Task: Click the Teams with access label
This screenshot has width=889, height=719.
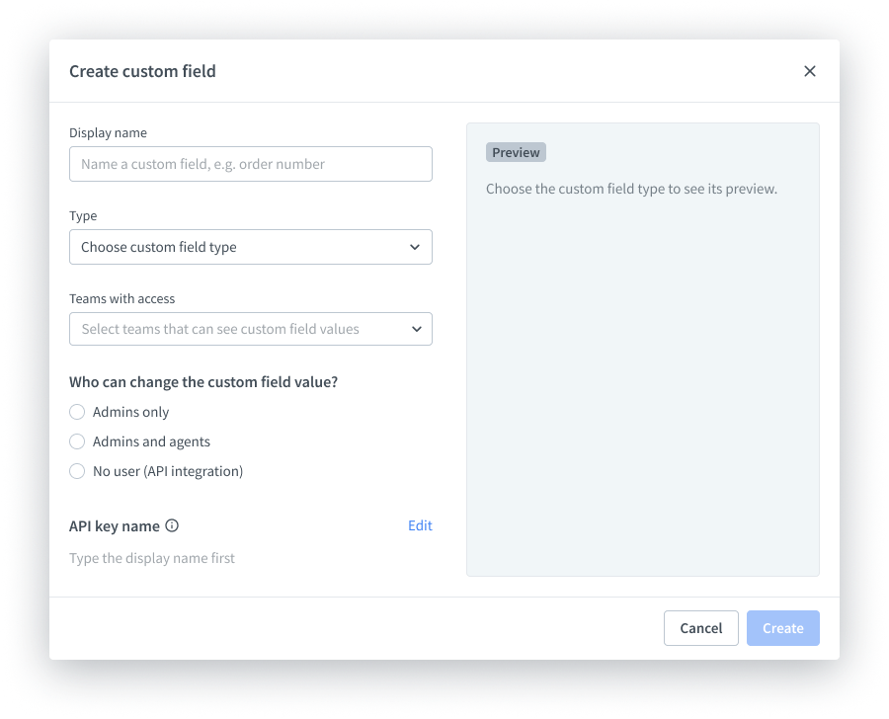Action: click(x=121, y=298)
